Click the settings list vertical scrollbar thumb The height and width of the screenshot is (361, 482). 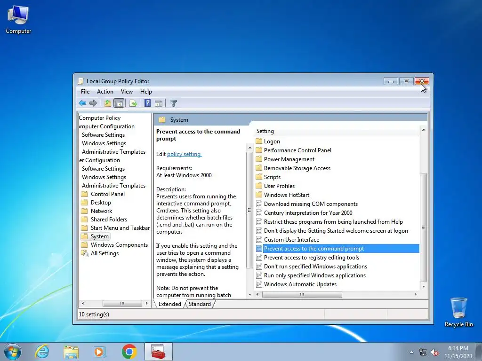(423, 227)
